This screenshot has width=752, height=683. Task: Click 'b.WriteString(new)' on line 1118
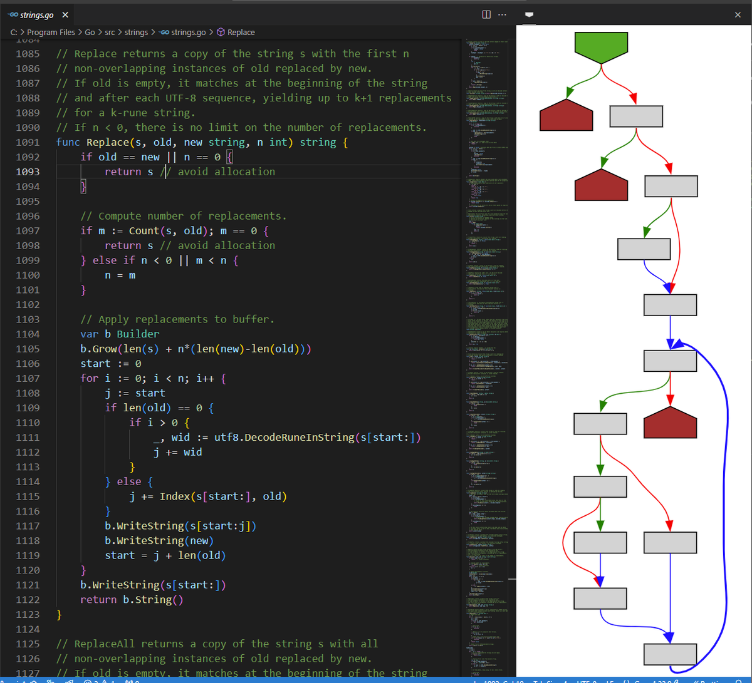159,541
